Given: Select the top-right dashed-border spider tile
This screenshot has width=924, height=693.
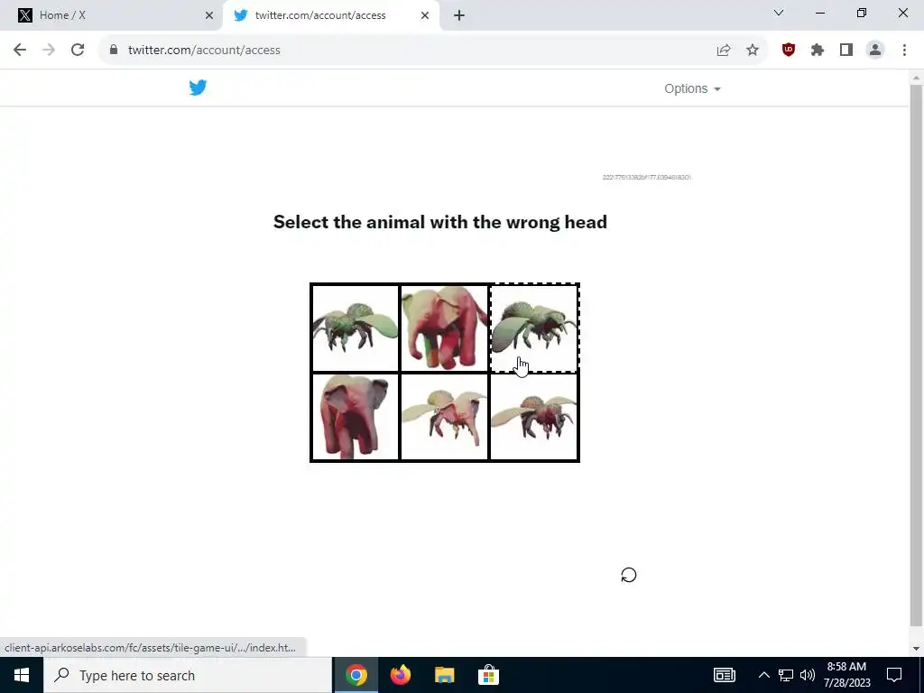Looking at the screenshot, I should point(534,328).
